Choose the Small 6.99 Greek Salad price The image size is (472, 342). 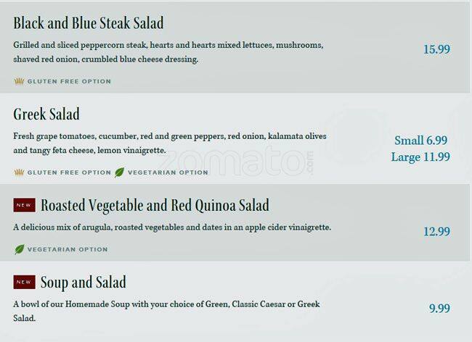coord(420,141)
